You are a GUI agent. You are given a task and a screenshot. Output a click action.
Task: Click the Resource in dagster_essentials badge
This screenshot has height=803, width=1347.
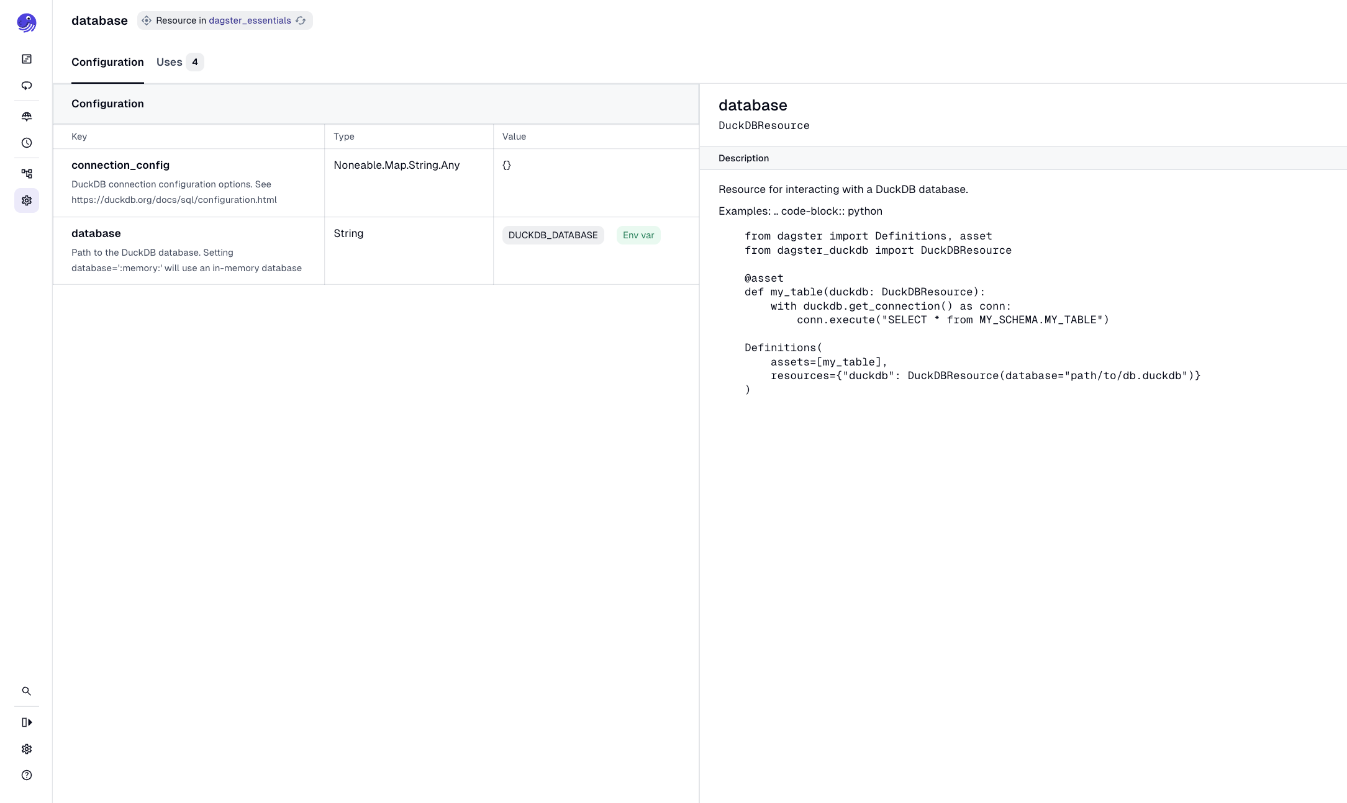click(x=225, y=20)
